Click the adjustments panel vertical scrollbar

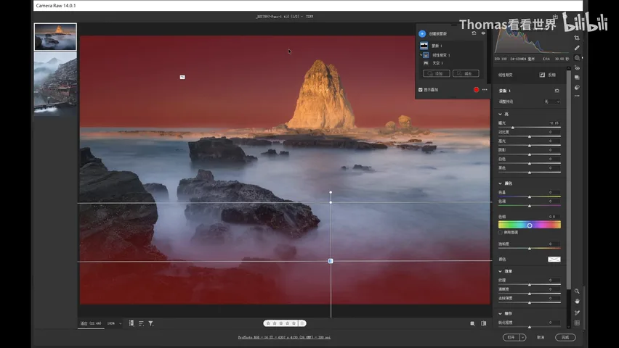pyautogui.click(x=568, y=179)
